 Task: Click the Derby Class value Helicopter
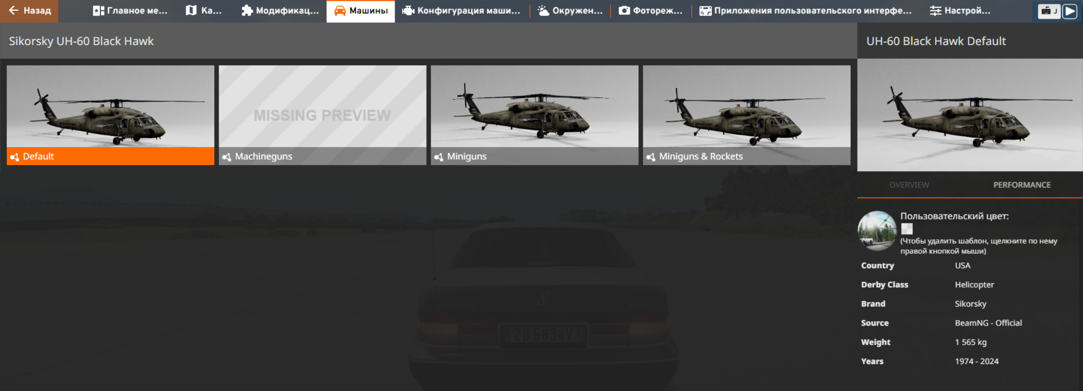[x=974, y=285]
